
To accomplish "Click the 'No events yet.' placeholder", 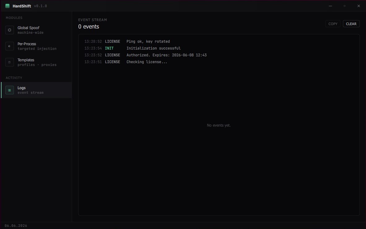I will pos(219,125).
